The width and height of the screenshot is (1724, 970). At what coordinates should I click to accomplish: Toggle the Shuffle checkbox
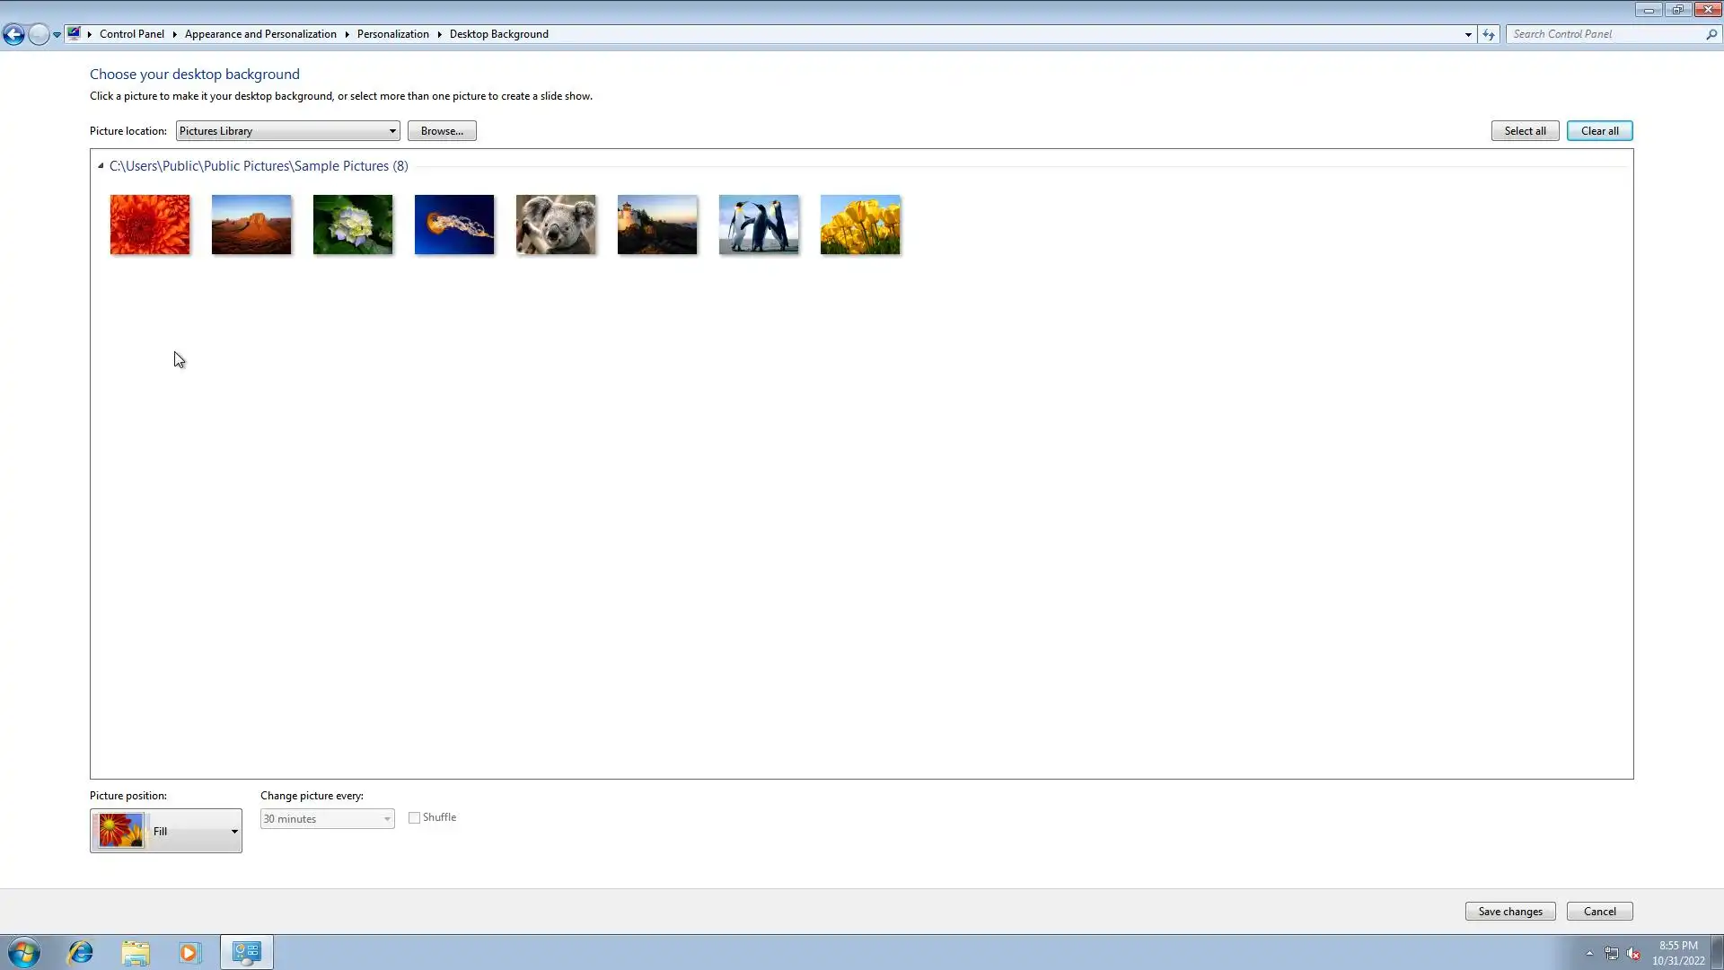pyautogui.click(x=414, y=817)
